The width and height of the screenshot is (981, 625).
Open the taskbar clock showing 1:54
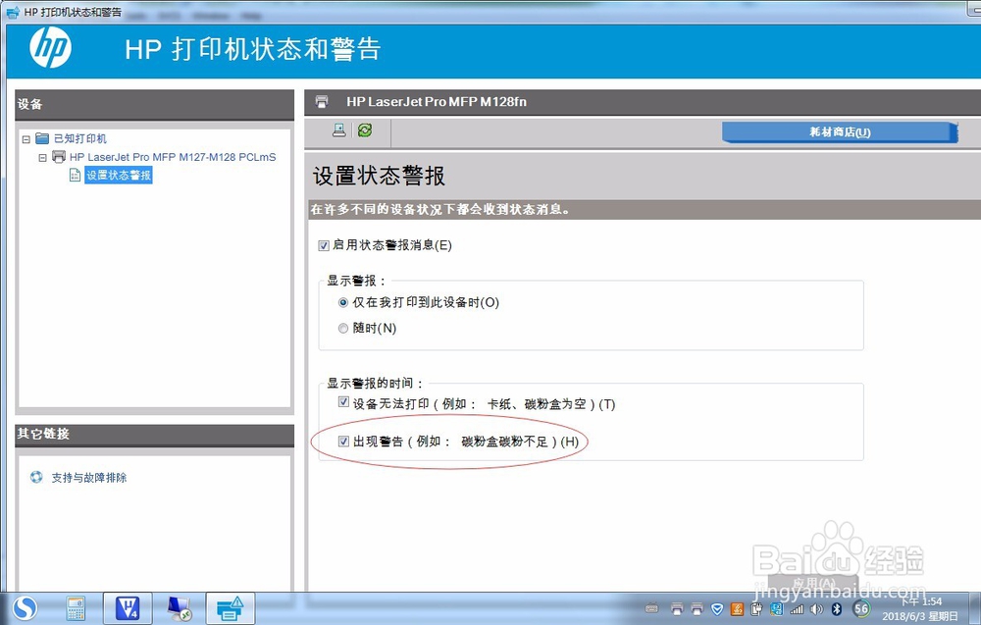point(920,608)
